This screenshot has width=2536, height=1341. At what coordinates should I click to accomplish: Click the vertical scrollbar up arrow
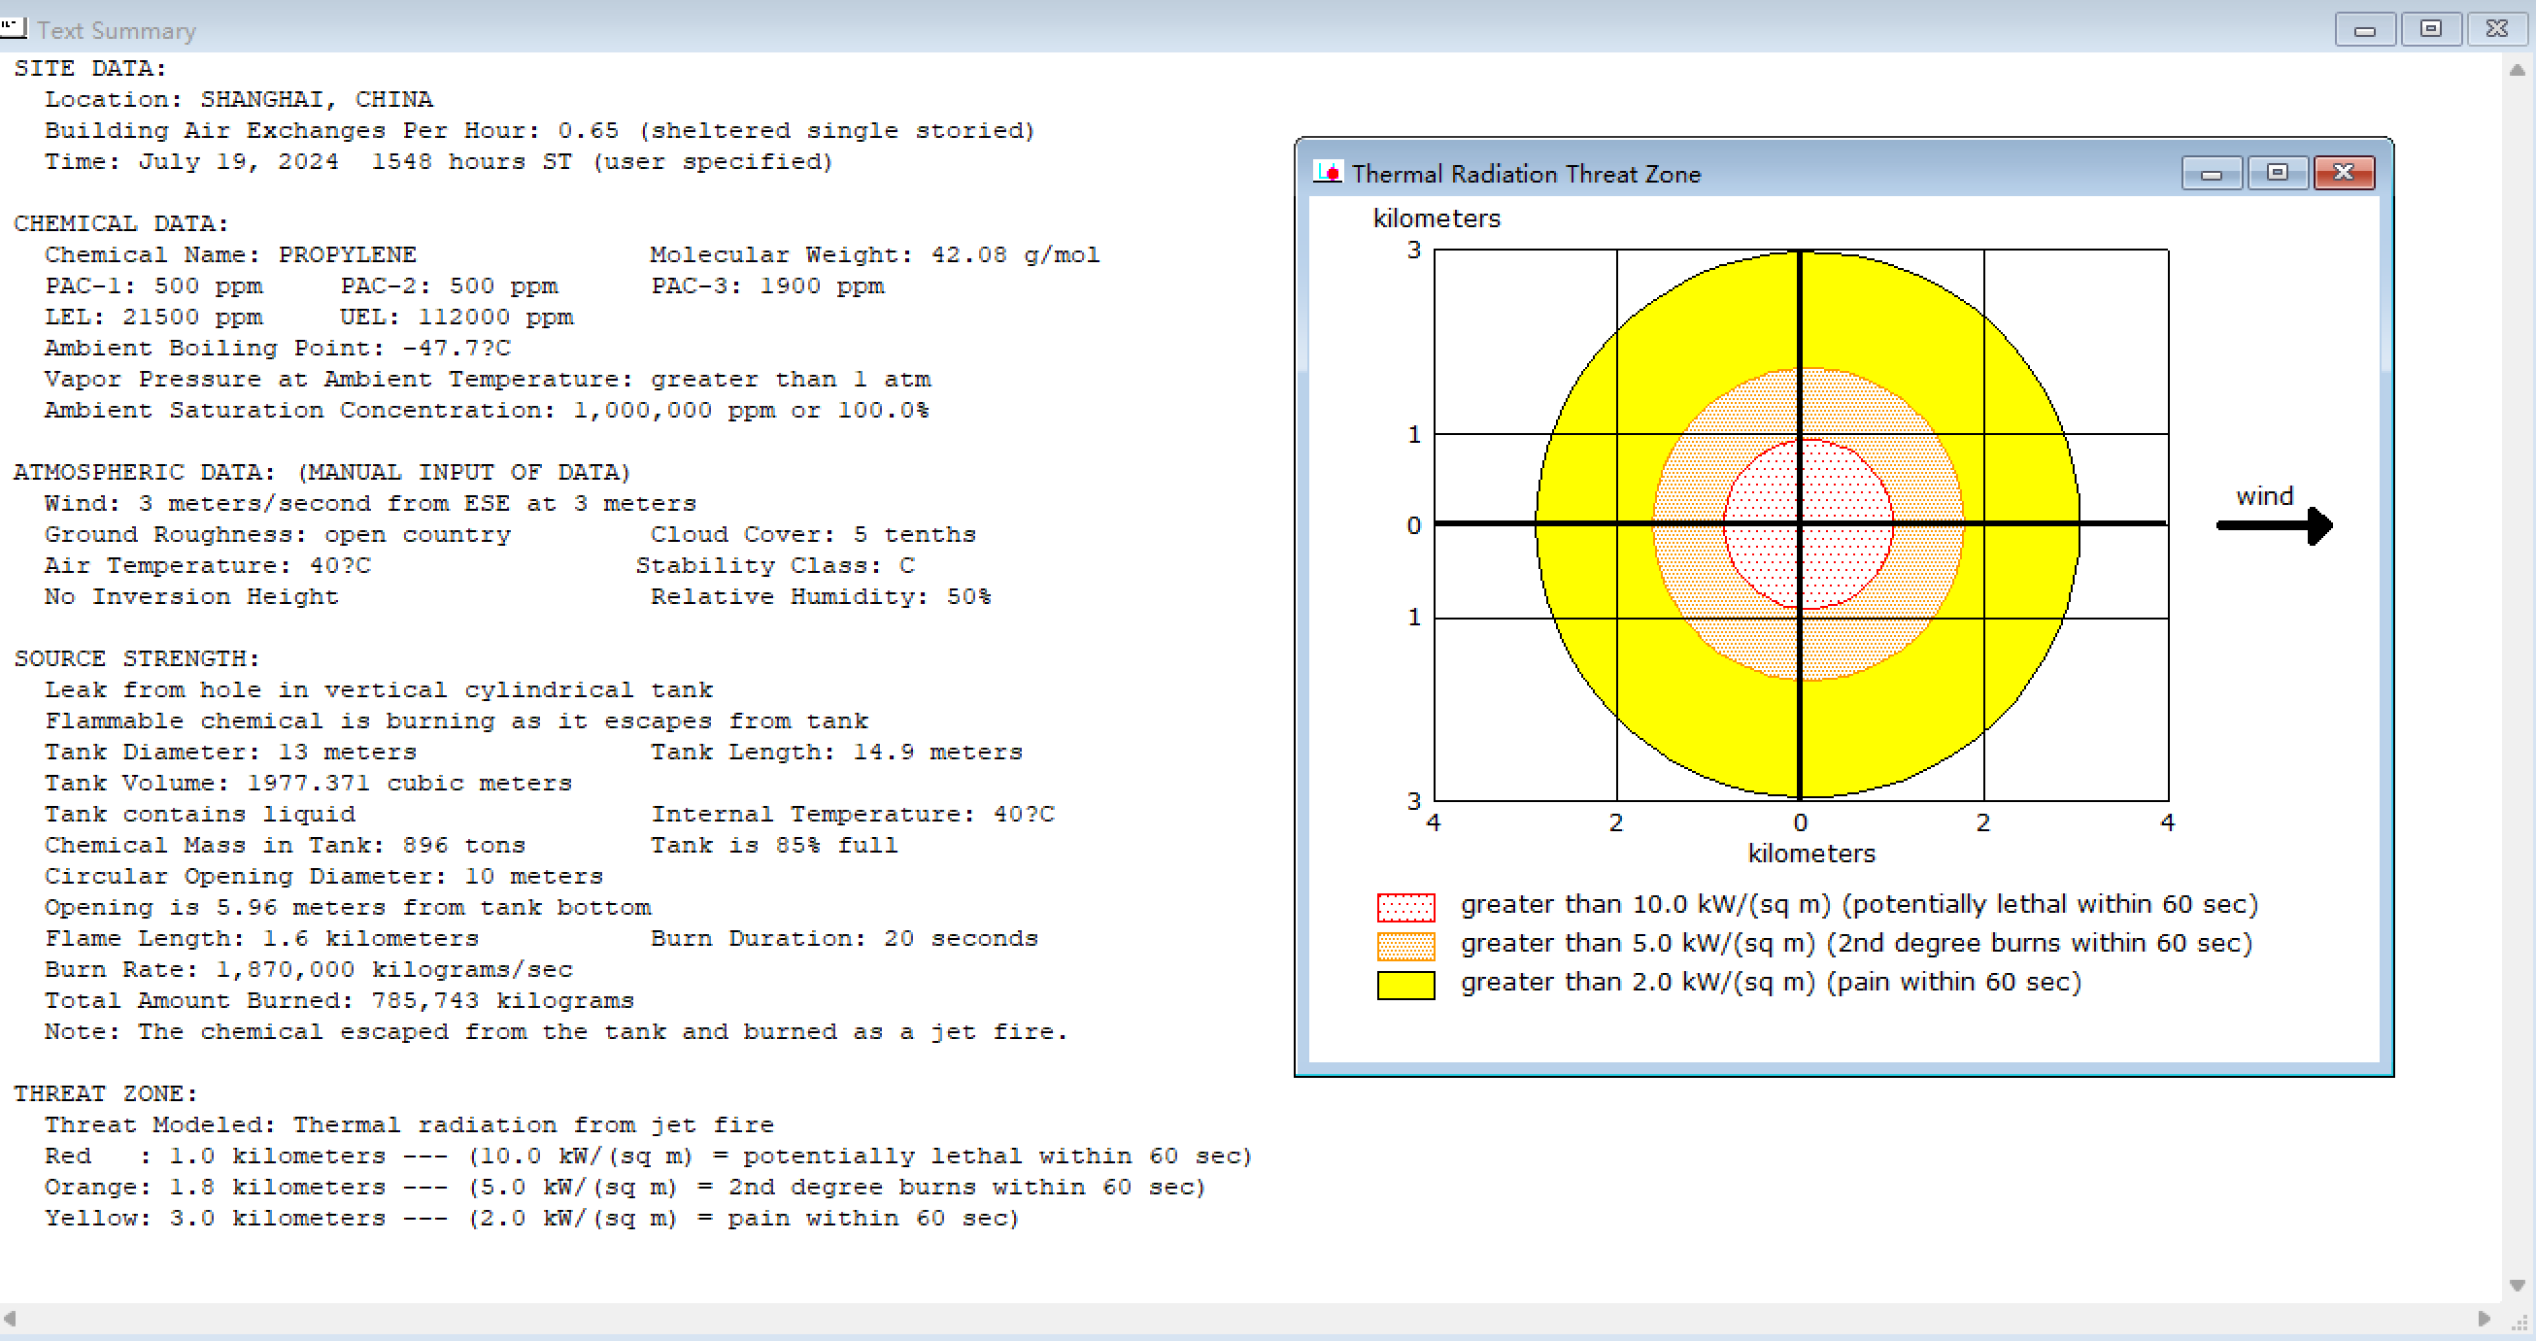(x=2517, y=70)
